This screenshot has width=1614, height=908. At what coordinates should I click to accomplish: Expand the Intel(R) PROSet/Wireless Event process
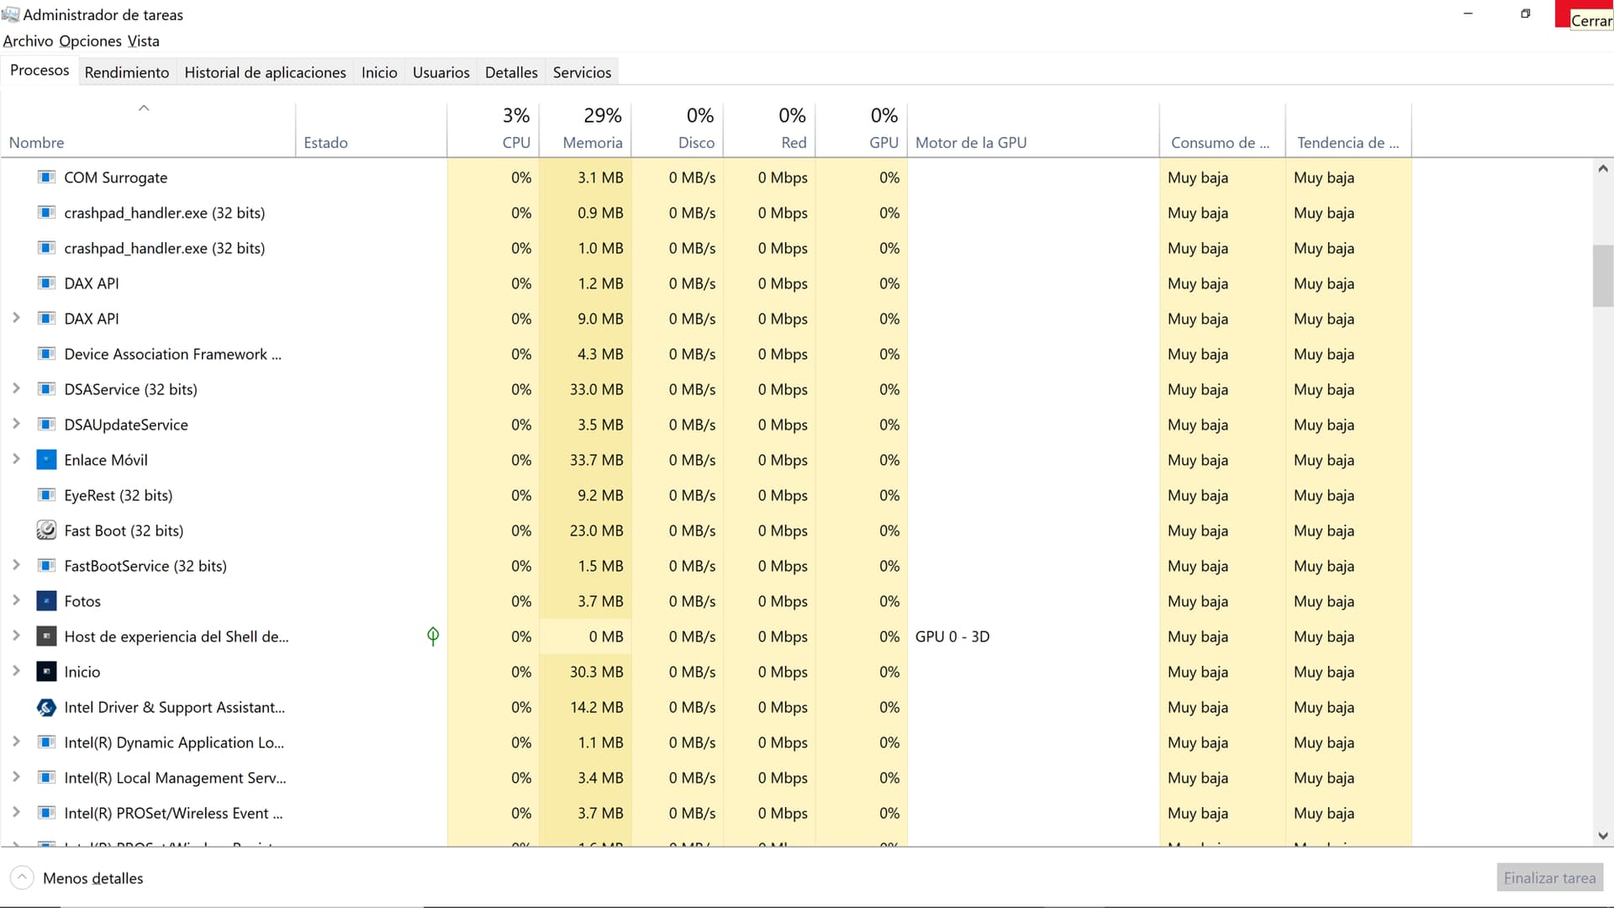[16, 812]
